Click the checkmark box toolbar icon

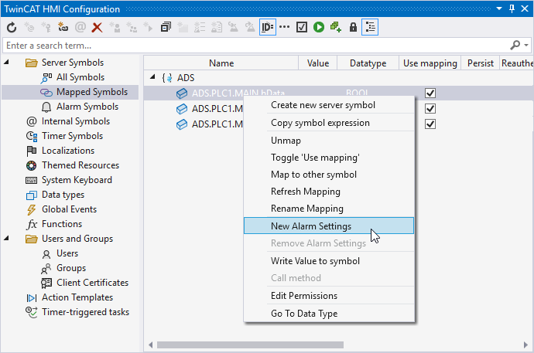(302, 27)
